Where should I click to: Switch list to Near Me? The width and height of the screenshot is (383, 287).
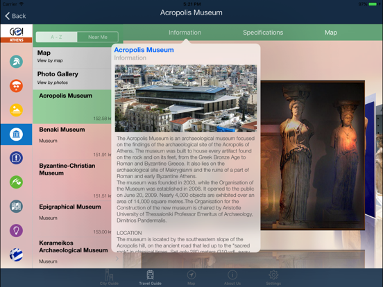coord(98,37)
